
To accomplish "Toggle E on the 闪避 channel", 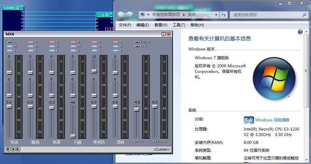I will [73, 51].
